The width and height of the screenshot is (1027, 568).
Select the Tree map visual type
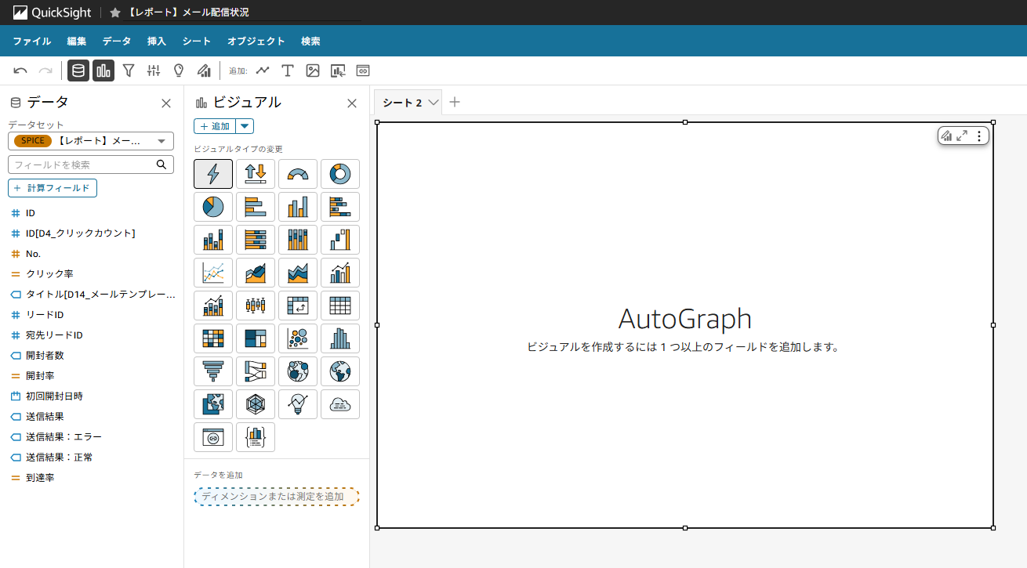(256, 338)
